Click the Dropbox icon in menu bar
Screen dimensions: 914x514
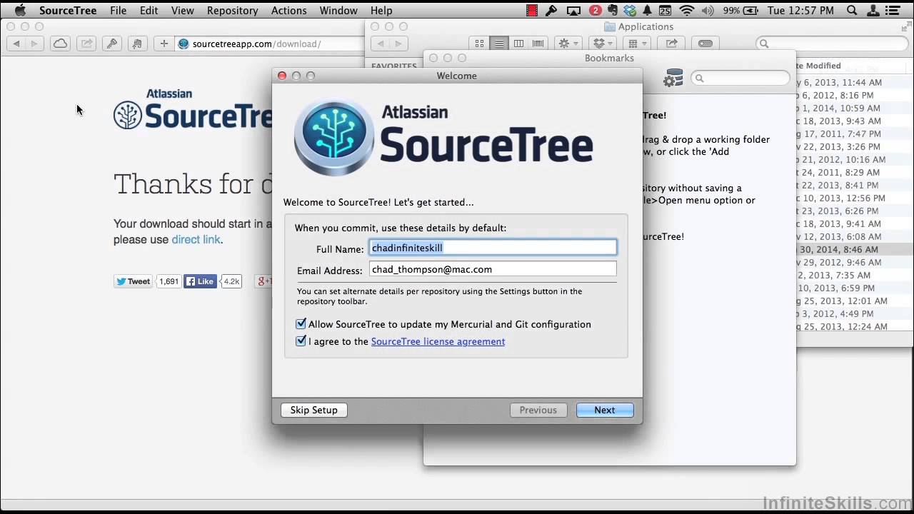pos(630,11)
